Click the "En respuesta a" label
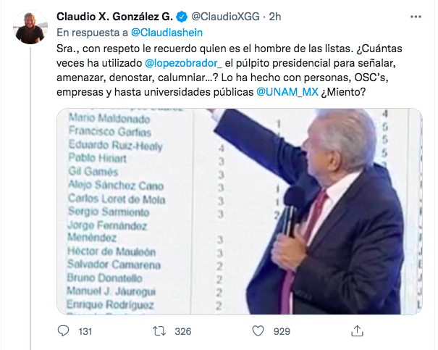The height and width of the screenshot is (350, 438). (92, 32)
